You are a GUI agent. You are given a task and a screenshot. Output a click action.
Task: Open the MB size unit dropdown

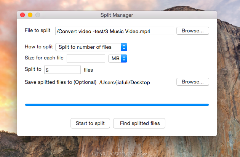[x=118, y=59]
